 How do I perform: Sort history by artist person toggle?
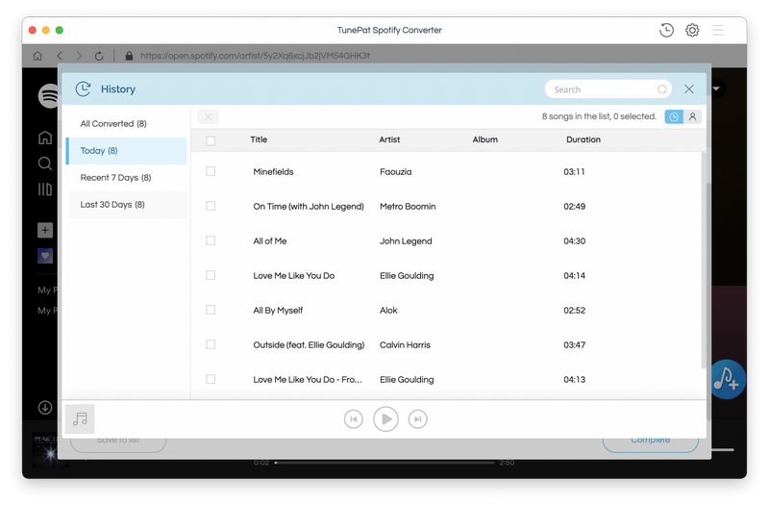[x=692, y=116]
